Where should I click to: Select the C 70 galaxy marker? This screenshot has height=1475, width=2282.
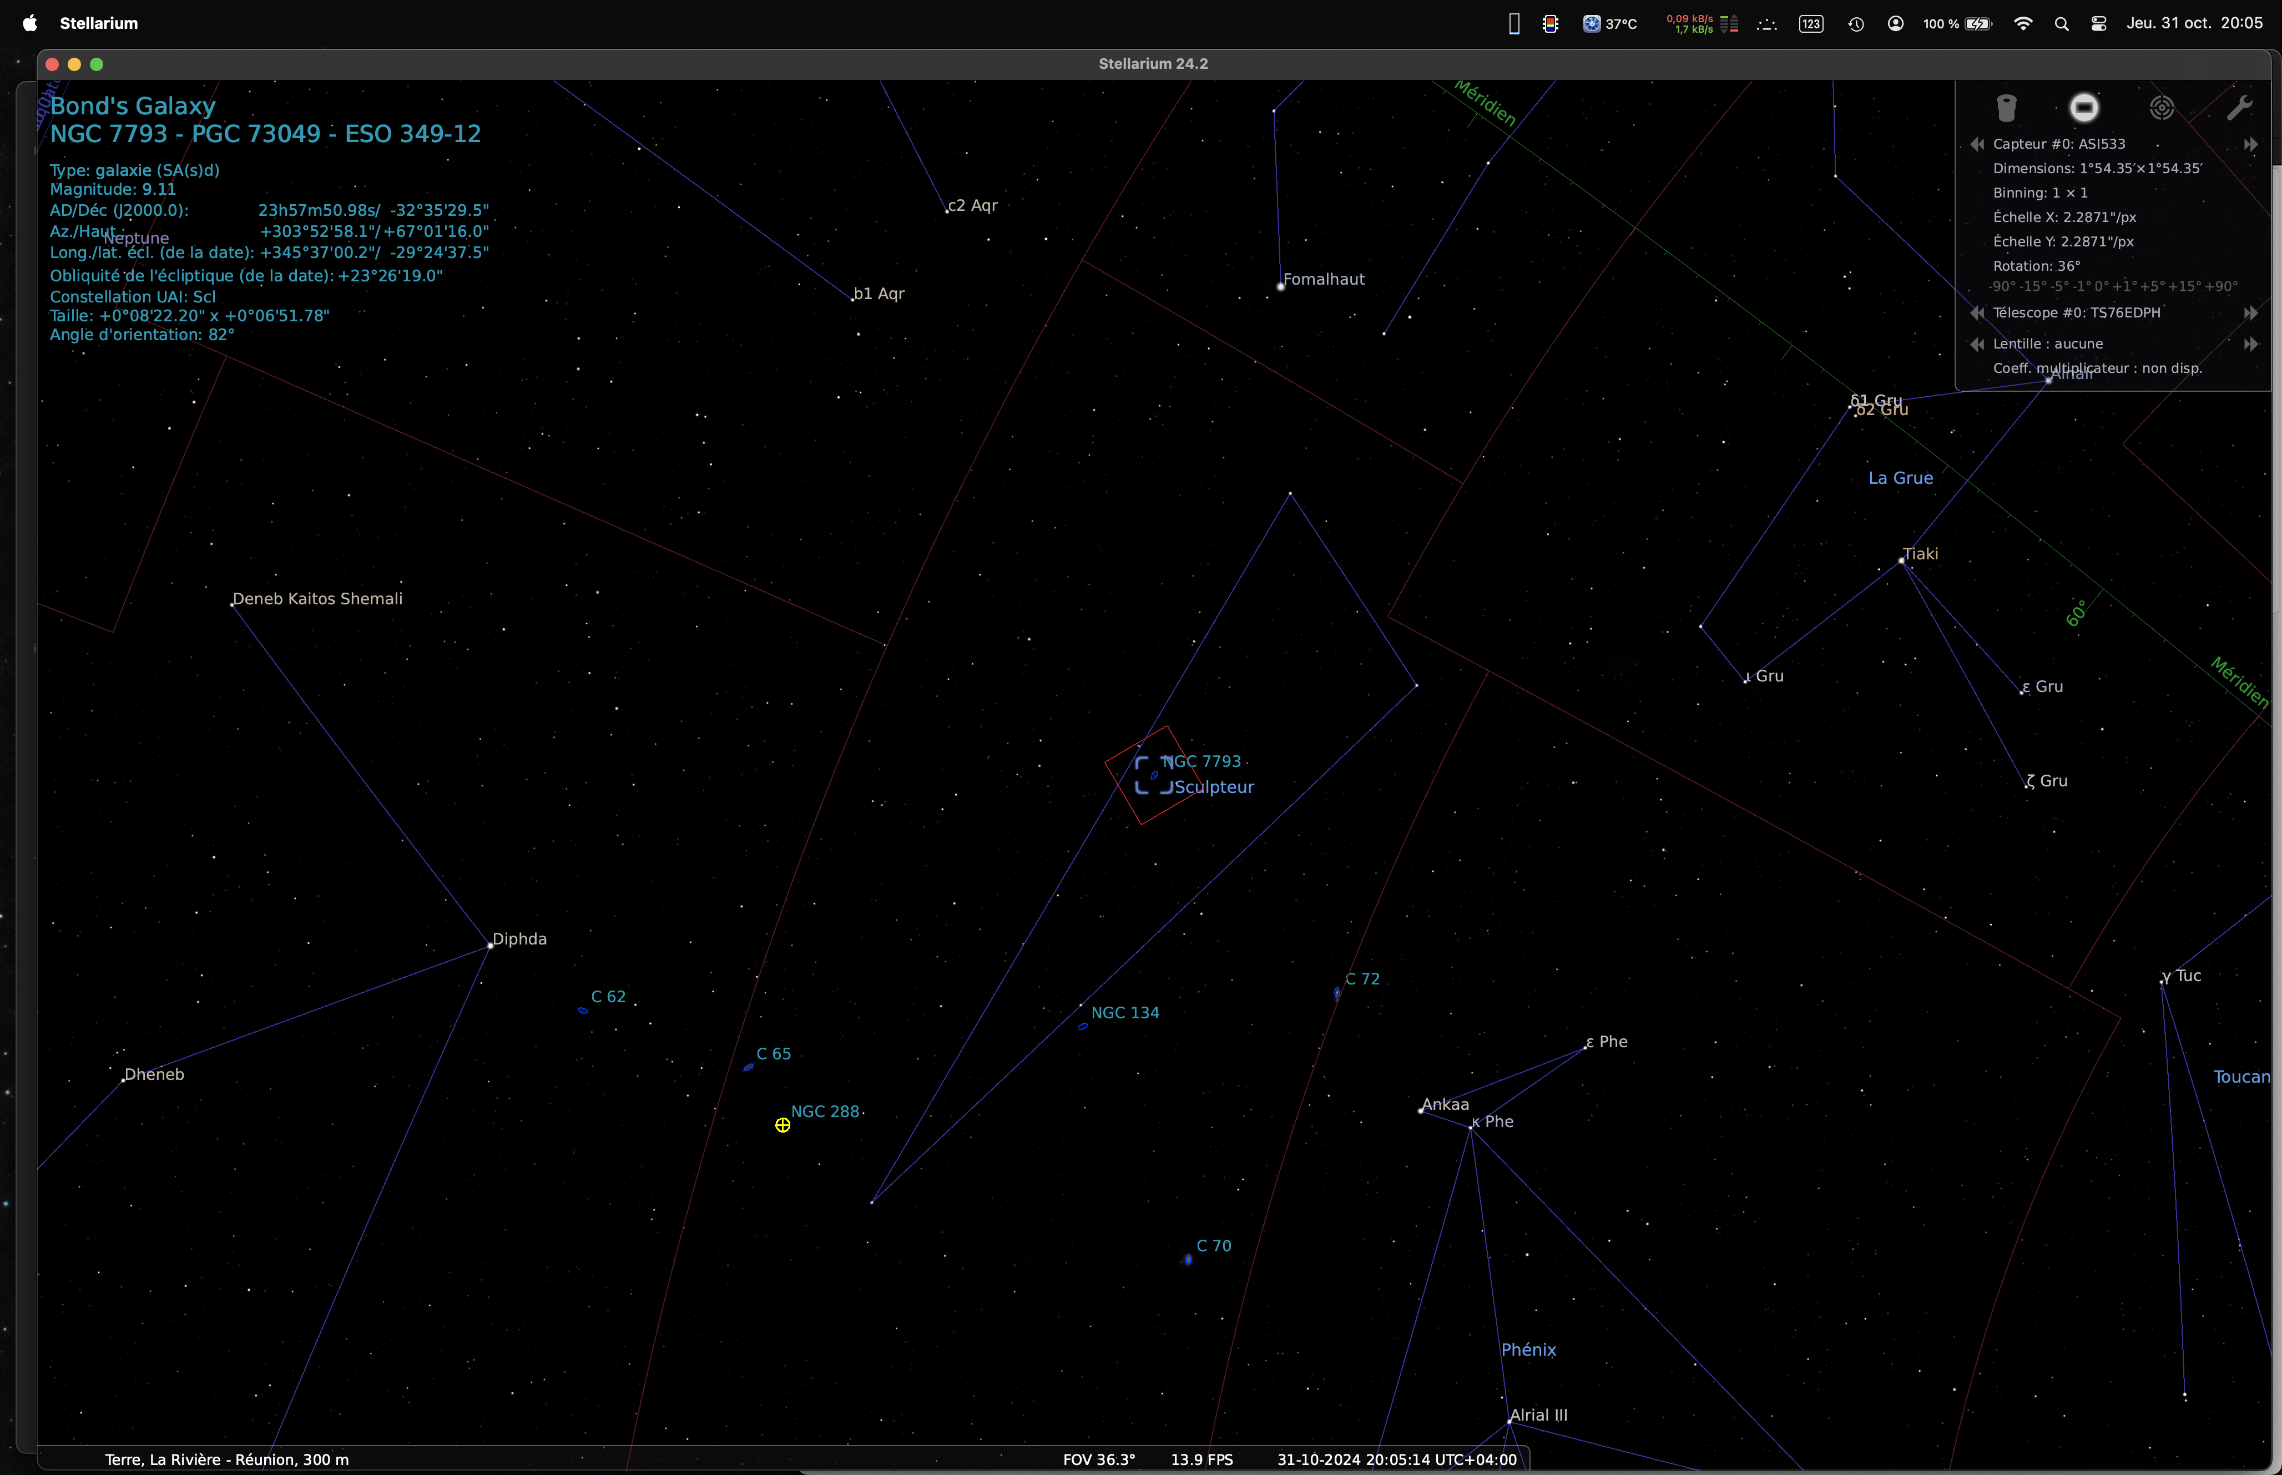1188,1260
